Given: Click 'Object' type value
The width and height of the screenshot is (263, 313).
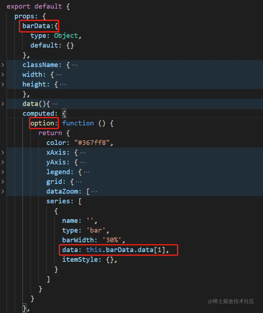Looking at the screenshot, I should click(66, 36).
